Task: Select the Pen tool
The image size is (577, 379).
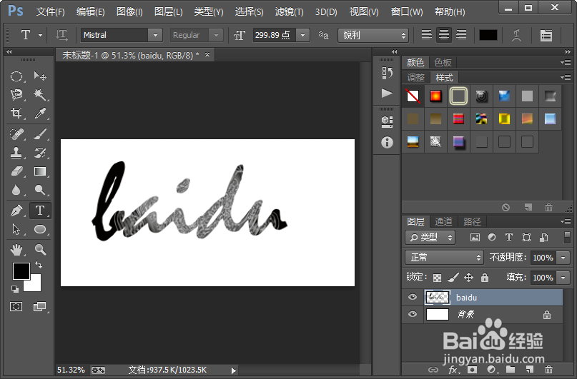Action: coord(16,211)
